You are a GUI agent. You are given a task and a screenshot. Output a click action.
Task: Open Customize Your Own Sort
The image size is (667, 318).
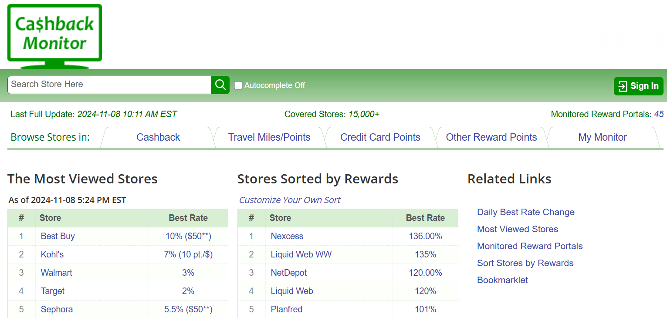point(289,200)
